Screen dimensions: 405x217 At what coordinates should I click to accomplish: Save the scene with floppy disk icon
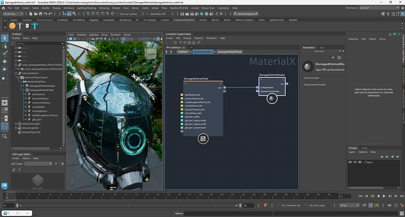40,14
